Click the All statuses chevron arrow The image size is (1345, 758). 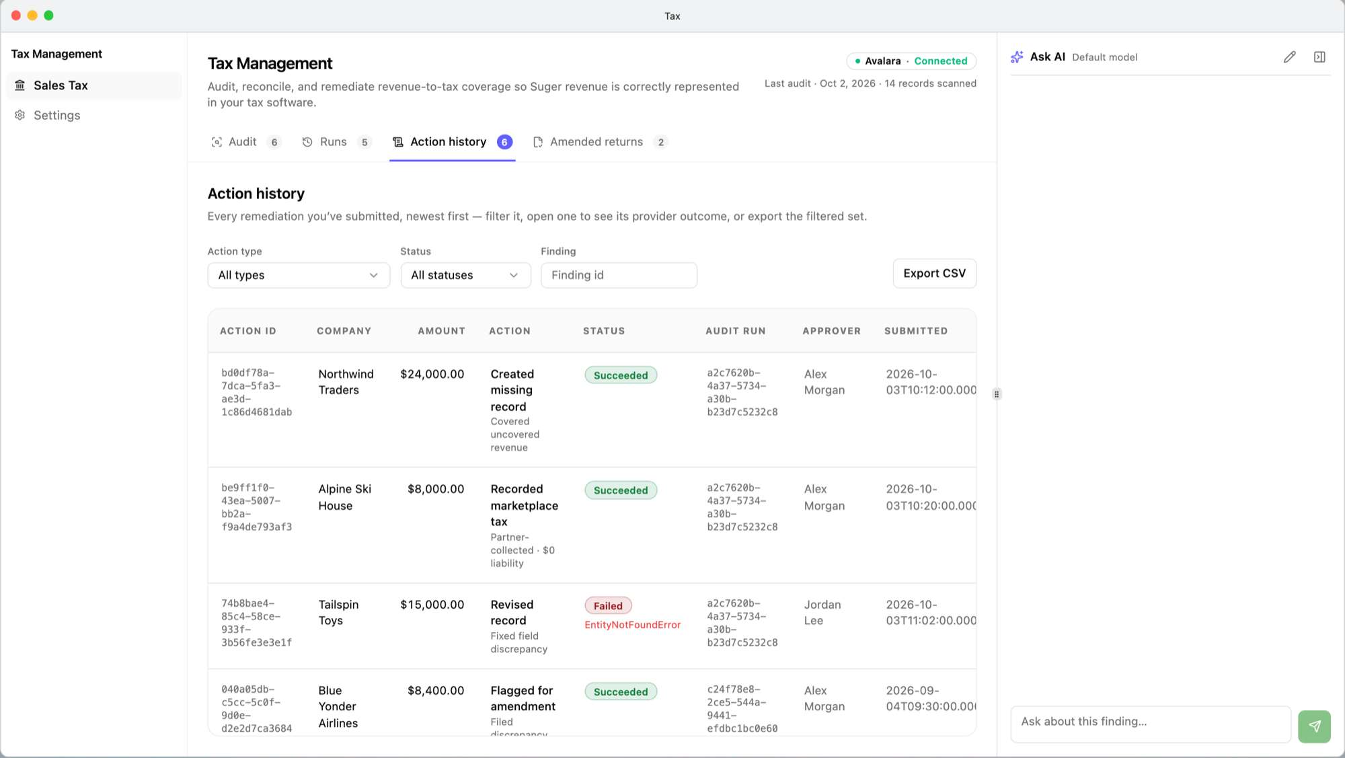(514, 275)
